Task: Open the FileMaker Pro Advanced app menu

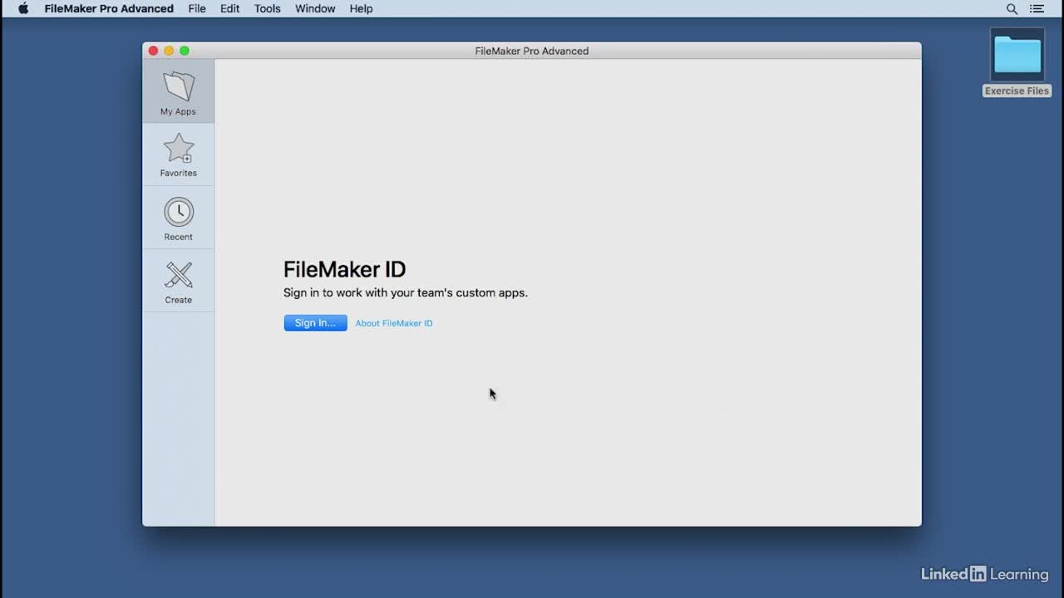Action: [x=109, y=8]
